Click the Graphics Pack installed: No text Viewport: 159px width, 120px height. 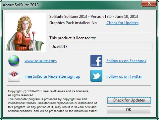coord(73,23)
